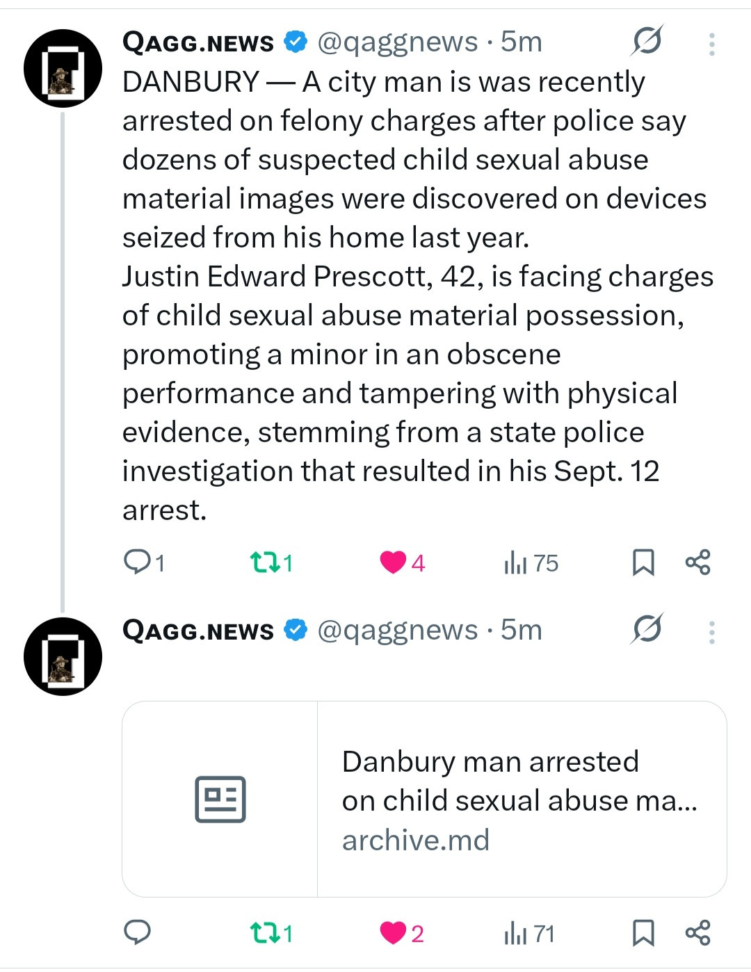The image size is (751, 972).
Task: Reply to the archive link tweet
Action: coord(138,932)
